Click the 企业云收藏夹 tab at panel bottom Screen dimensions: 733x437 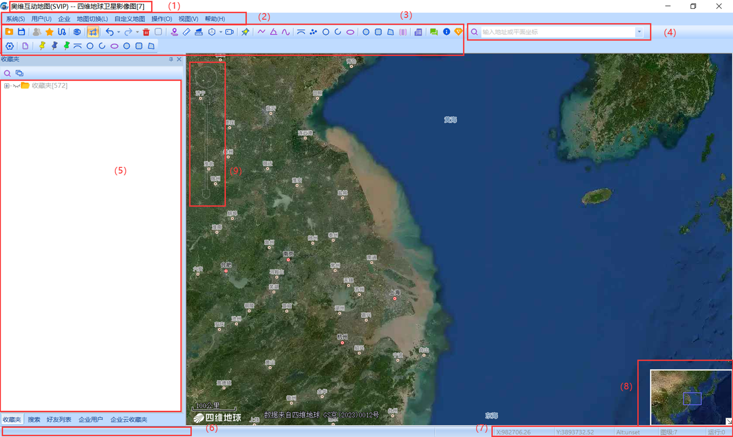coord(128,420)
